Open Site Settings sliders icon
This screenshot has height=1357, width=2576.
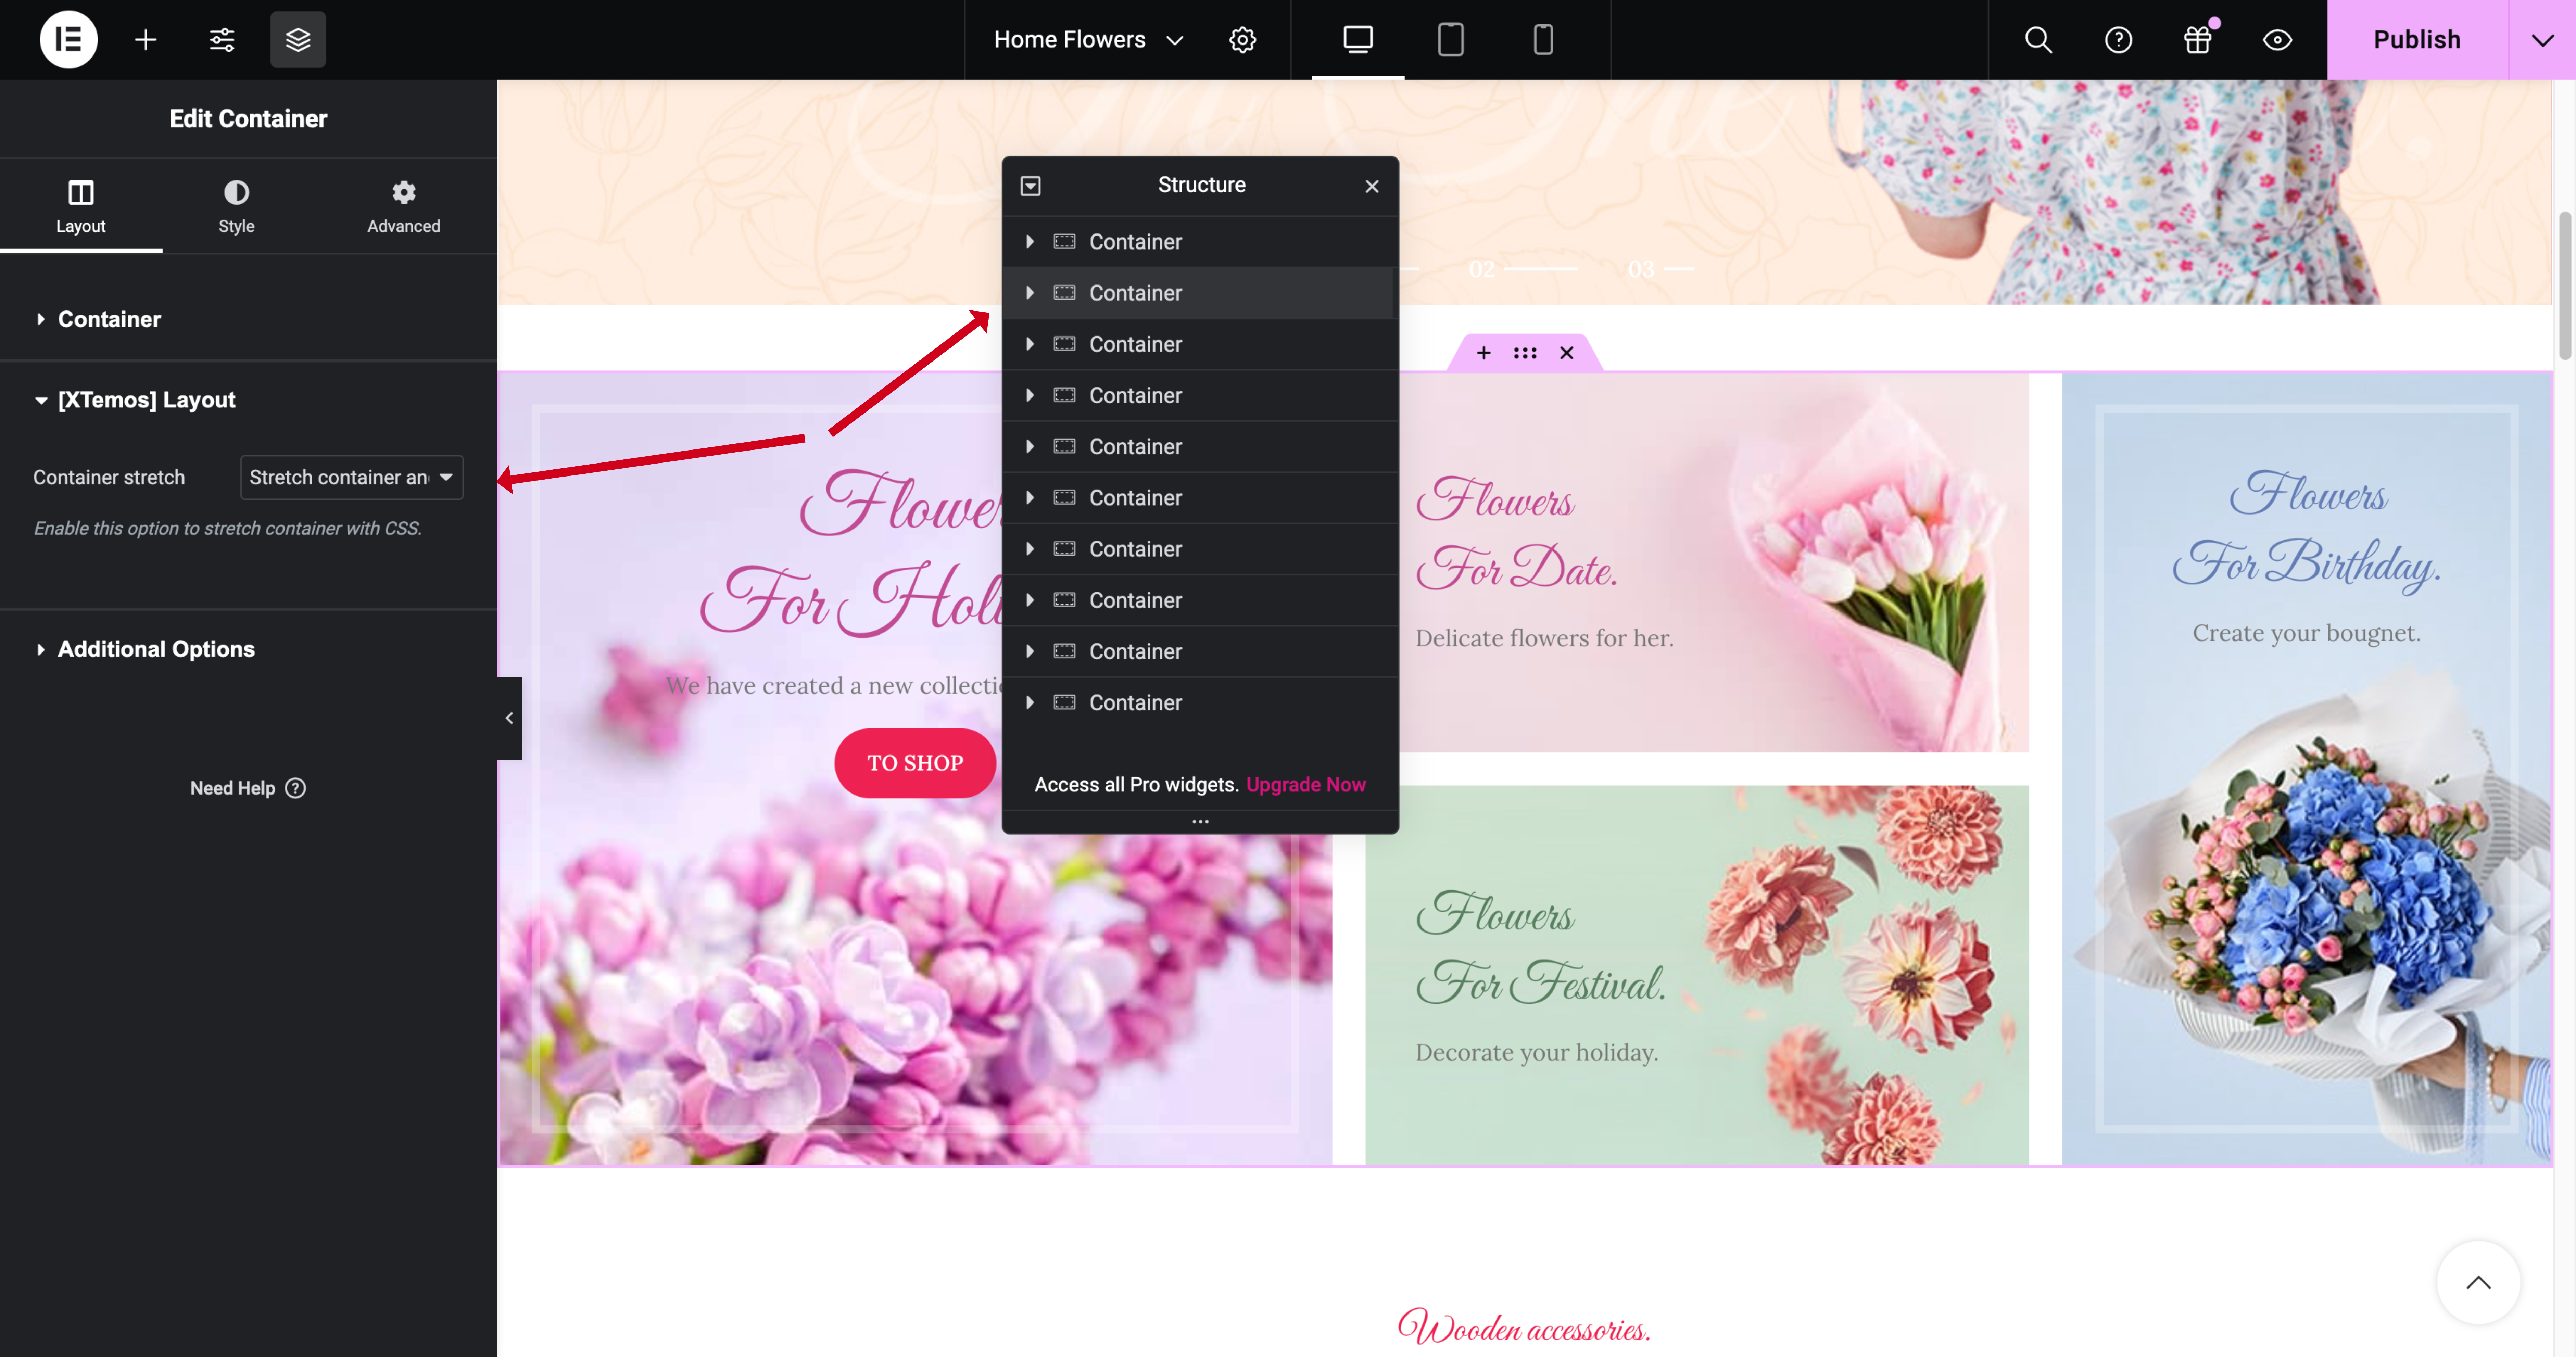click(222, 40)
